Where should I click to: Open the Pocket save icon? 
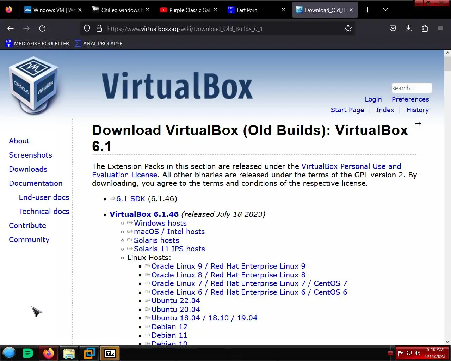pos(393,29)
